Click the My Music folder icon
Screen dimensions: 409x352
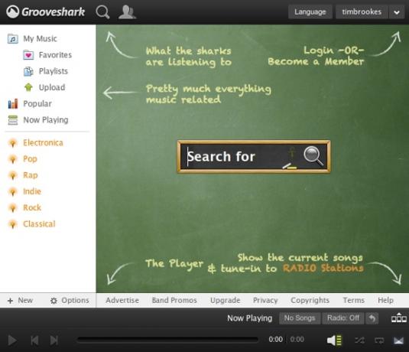click(13, 39)
